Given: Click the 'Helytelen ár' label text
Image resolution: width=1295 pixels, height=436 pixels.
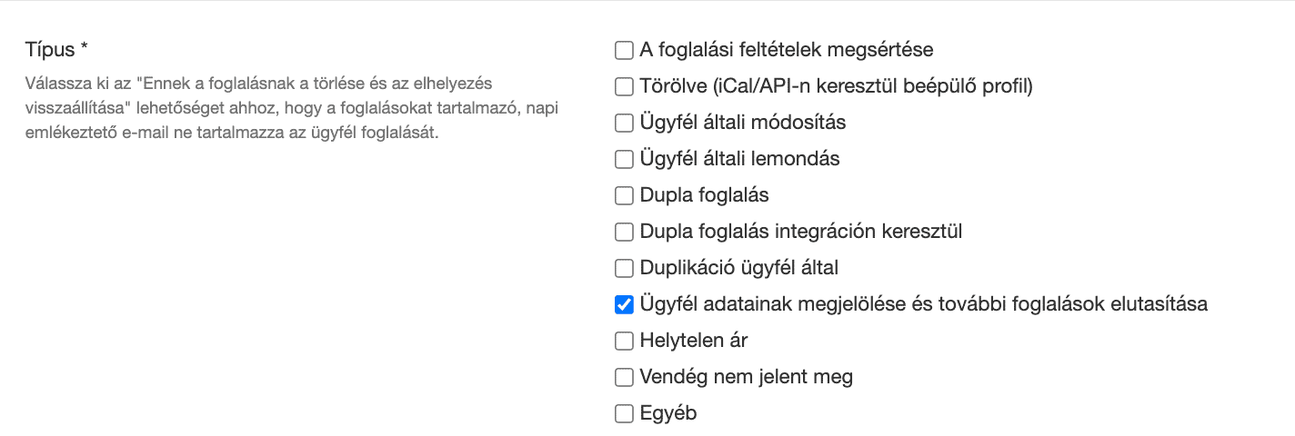Looking at the screenshot, I should coord(694,341).
